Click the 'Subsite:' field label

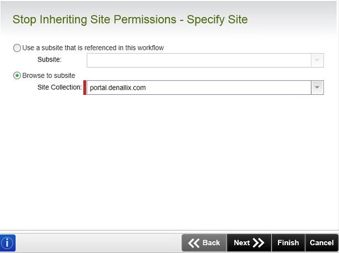50,59
